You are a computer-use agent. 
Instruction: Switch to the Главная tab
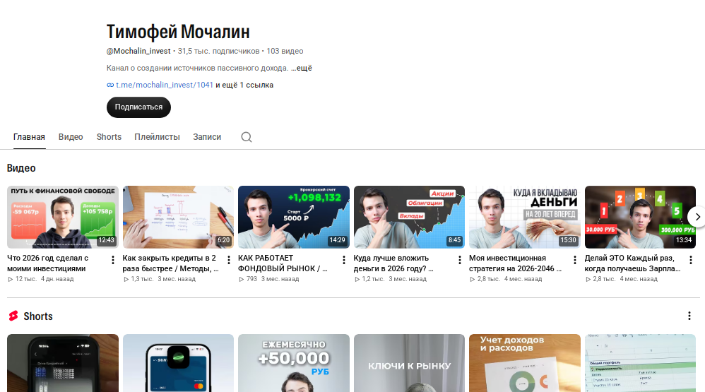point(29,137)
